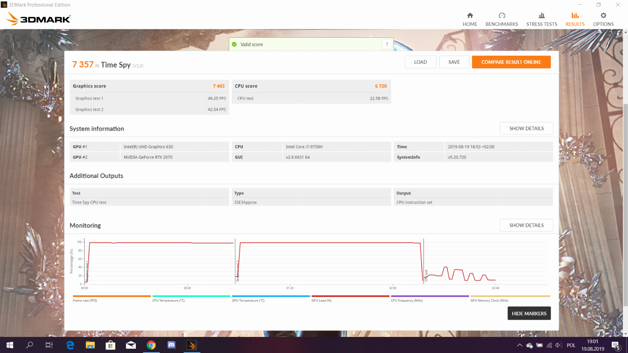Click the Graphics test 2 marker line
628x353 pixels.
[x=235, y=261]
